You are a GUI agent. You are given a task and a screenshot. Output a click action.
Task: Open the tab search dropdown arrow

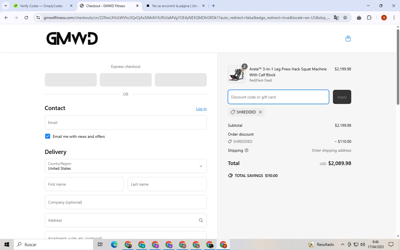tap(6, 6)
